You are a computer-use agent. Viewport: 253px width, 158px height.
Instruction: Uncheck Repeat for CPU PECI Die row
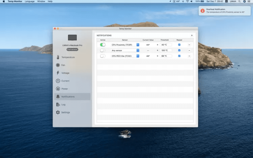179,56
